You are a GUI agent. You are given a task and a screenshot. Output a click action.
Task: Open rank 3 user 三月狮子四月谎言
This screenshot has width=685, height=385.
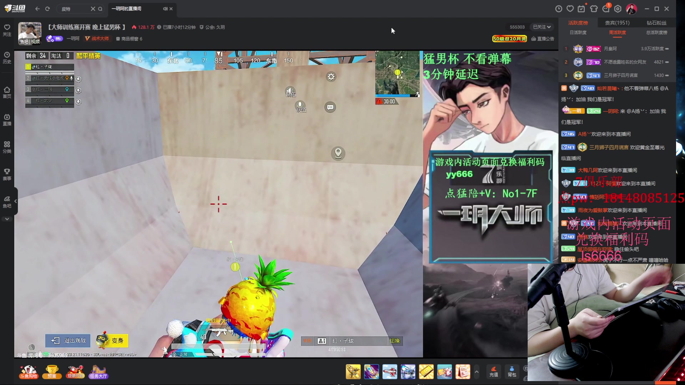tap(620, 75)
